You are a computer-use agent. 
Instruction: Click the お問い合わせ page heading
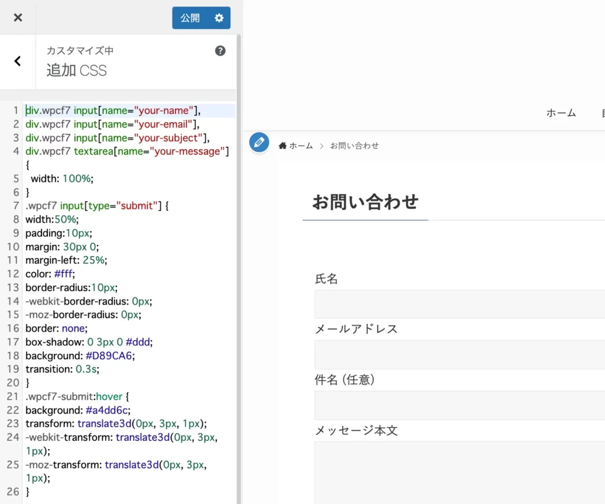pyautogui.click(x=365, y=202)
